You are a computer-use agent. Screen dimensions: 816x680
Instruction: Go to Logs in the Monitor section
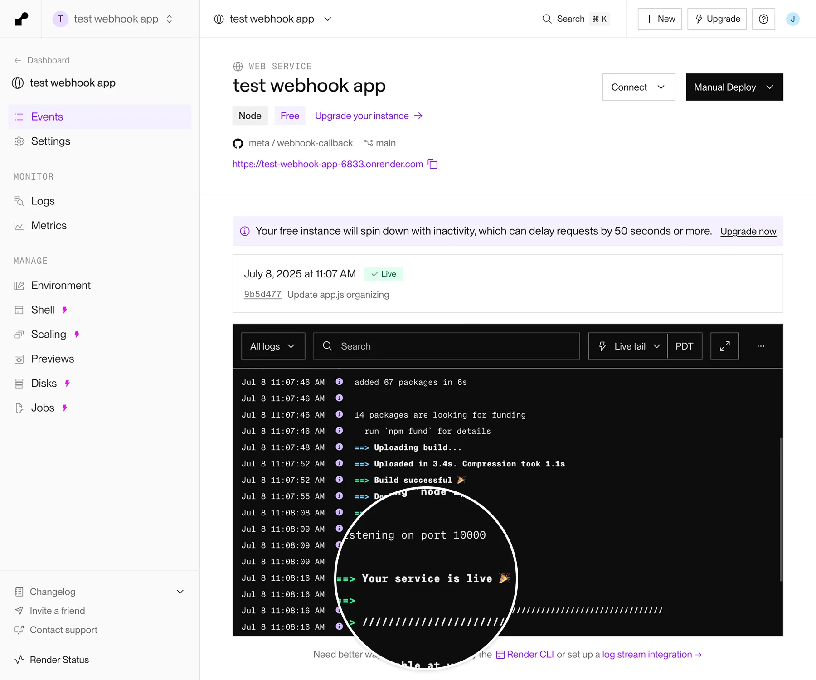coord(43,201)
